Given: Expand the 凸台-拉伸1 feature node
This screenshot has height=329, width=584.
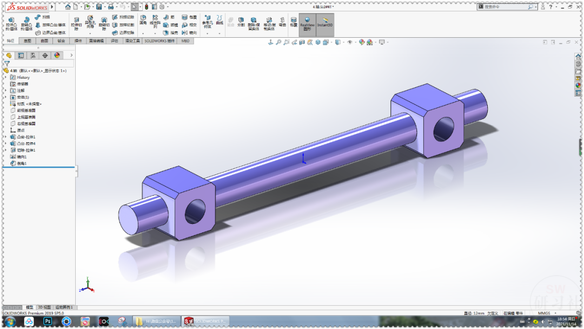Looking at the screenshot, I should (x=5, y=137).
